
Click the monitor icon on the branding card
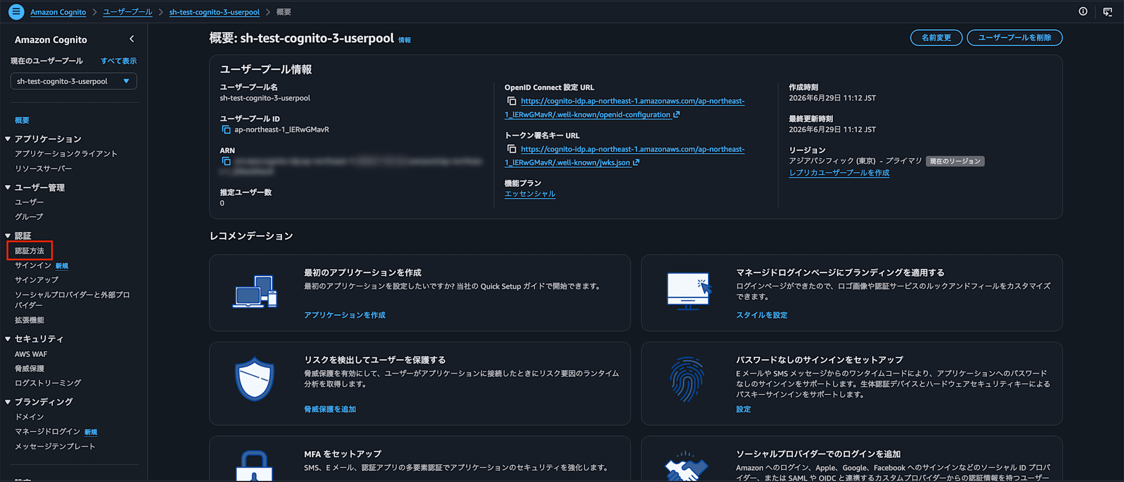(x=689, y=292)
